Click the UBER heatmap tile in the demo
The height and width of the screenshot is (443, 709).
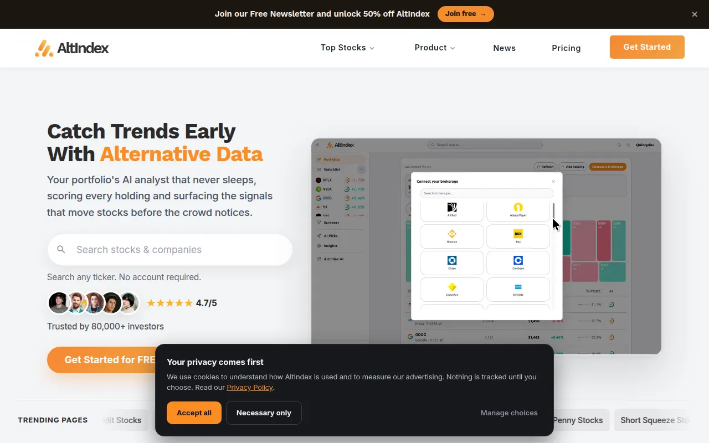pos(604,240)
